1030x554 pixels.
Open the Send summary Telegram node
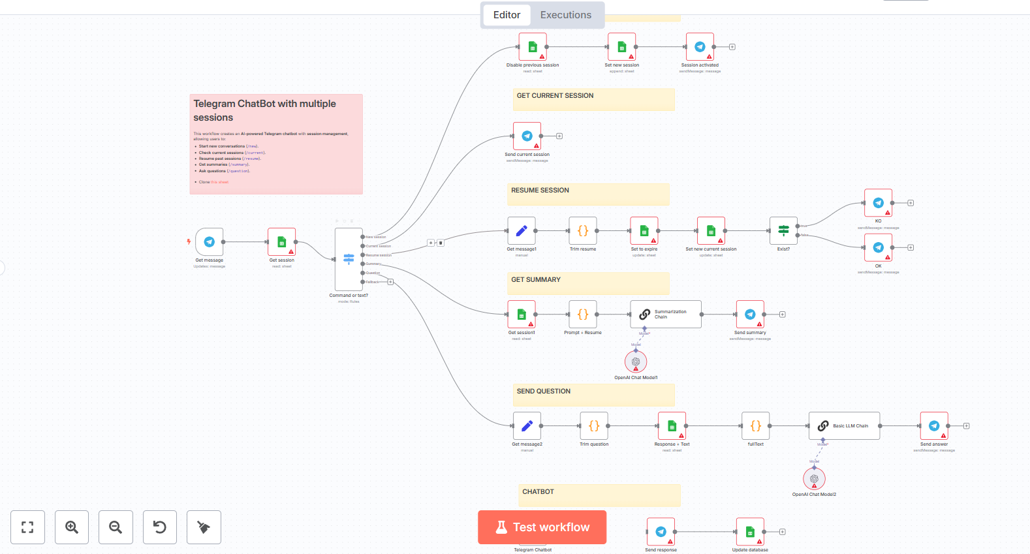click(750, 315)
